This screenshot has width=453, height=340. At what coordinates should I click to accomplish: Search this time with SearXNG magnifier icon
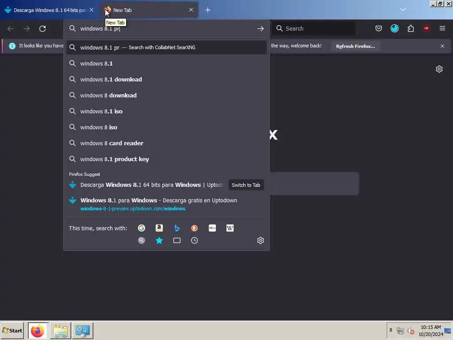(x=141, y=240)
